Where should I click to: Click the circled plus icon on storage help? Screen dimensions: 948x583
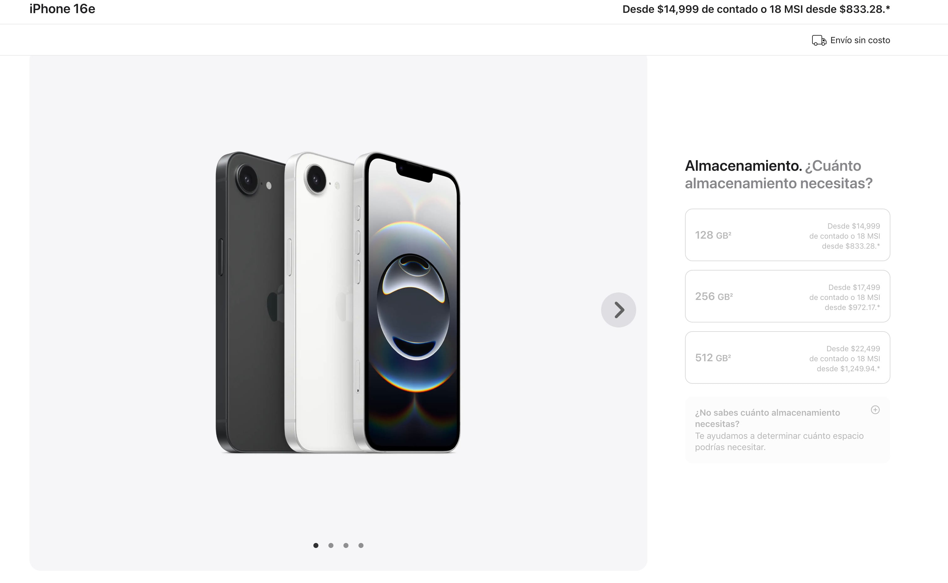[875, 410]
